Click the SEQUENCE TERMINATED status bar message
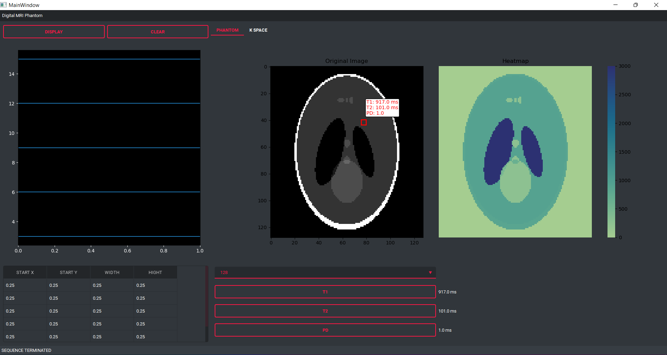The image size is (667, 355). (x=26, y=350)
